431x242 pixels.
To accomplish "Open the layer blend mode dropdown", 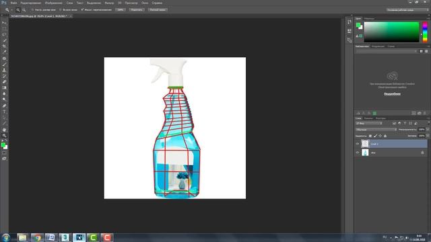I will (x=376, y=130).
